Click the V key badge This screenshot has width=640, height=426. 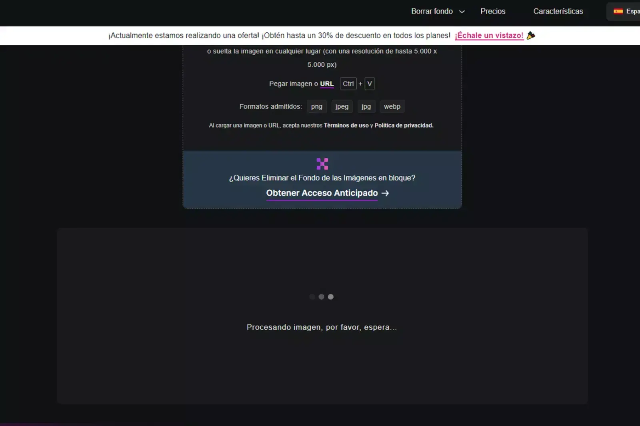pyautogui.click(x=370, y=84)
